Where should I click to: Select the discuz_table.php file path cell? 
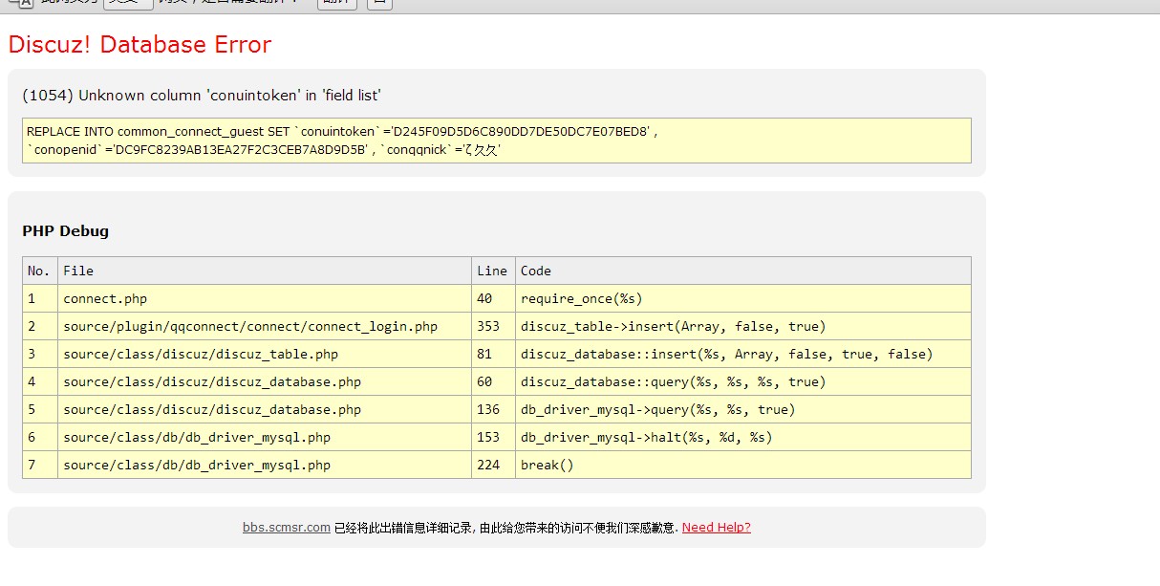click(201, 354)
